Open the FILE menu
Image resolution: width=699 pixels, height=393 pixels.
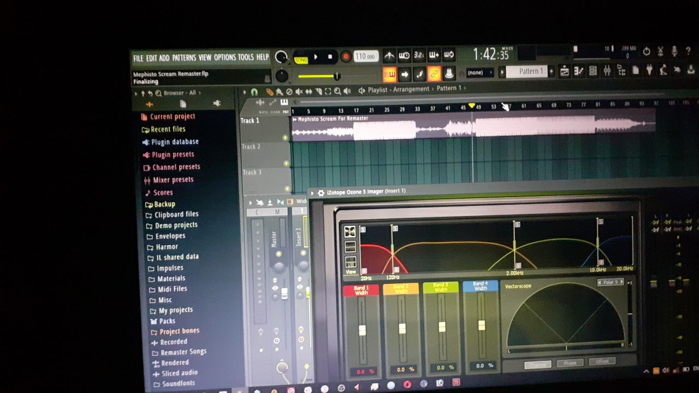pos(138,58)
